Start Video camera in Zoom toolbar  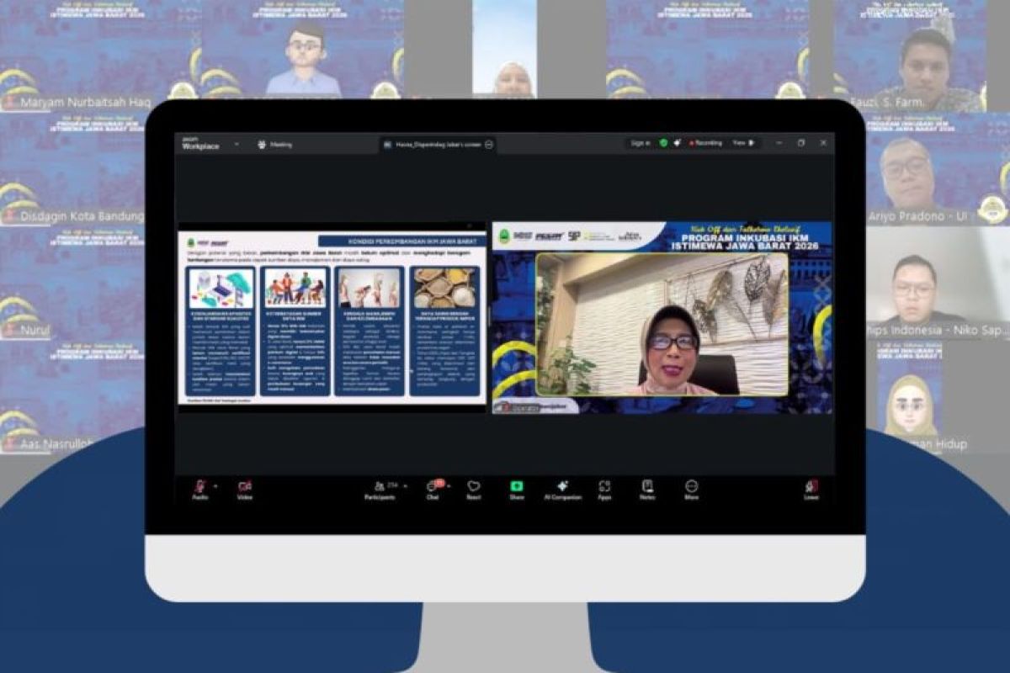pos(244,490)
